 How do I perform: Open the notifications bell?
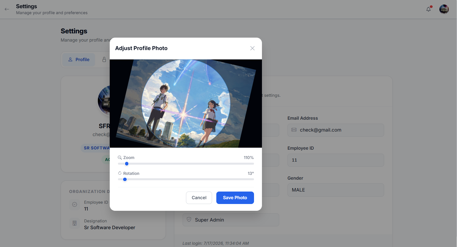428,9
